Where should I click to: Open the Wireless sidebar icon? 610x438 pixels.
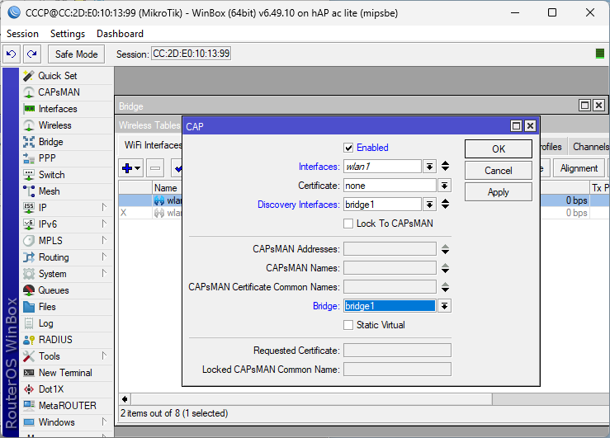[x=29, y=125]
